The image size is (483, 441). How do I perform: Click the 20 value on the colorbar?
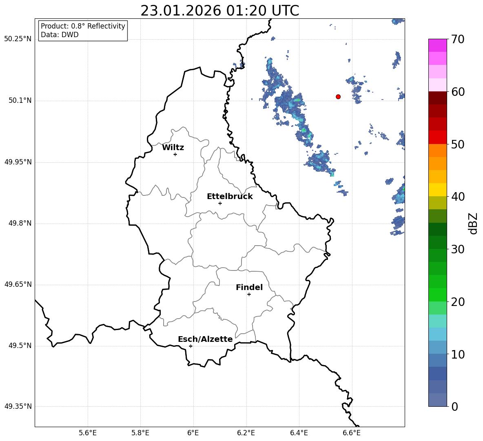[x=458, y=302]
